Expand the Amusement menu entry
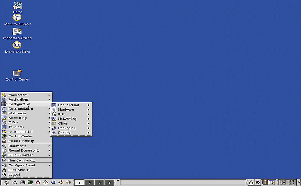 26,95
